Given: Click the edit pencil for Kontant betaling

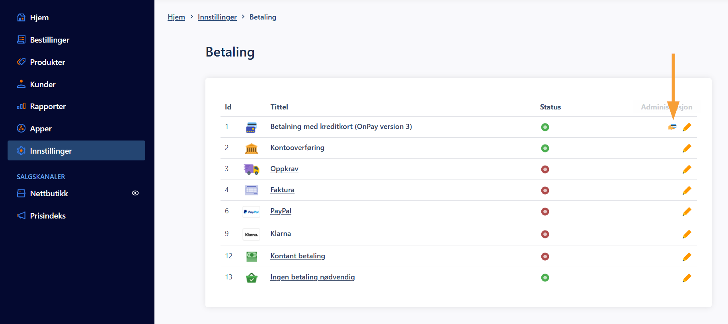Looking at the screenshot, I should click(x=687, y=257).
